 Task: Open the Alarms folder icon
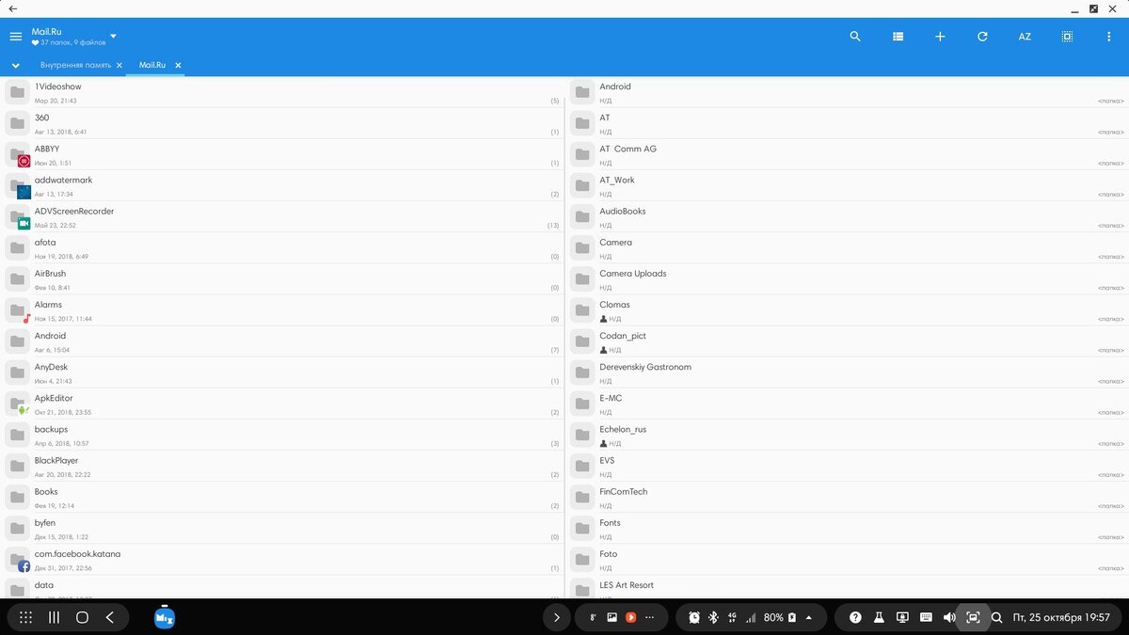point(18,310)
